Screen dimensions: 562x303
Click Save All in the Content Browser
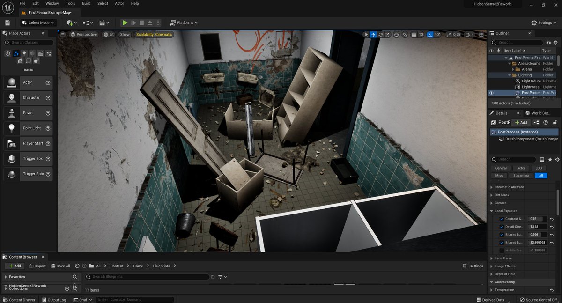(60, 266)
